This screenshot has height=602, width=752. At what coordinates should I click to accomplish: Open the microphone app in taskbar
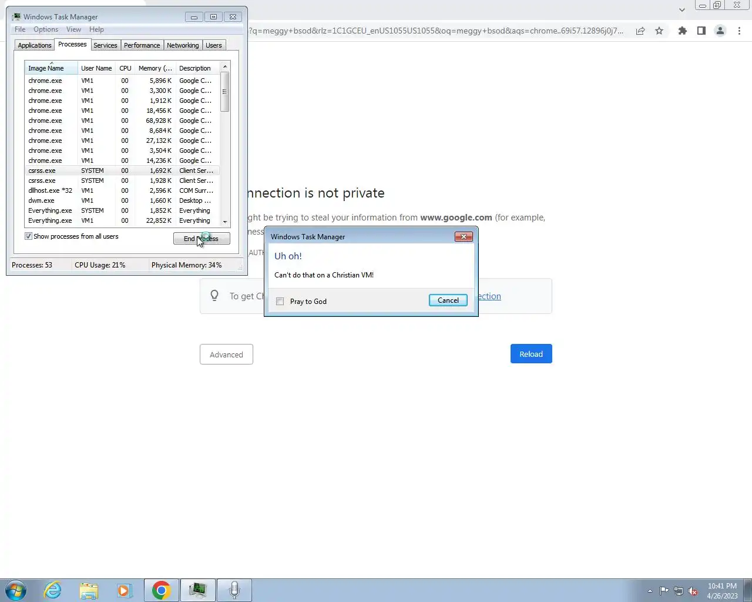click(234, 590)
